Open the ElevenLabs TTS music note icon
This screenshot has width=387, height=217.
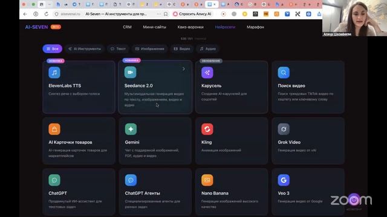coord(54,72)
